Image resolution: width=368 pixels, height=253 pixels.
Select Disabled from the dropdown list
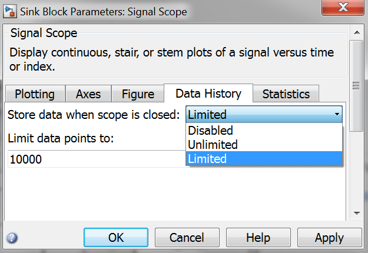click(264, 131)
